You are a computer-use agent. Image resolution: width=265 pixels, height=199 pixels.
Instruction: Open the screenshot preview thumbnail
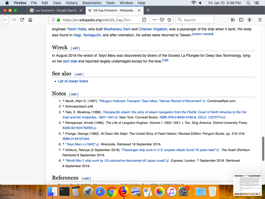247,185
